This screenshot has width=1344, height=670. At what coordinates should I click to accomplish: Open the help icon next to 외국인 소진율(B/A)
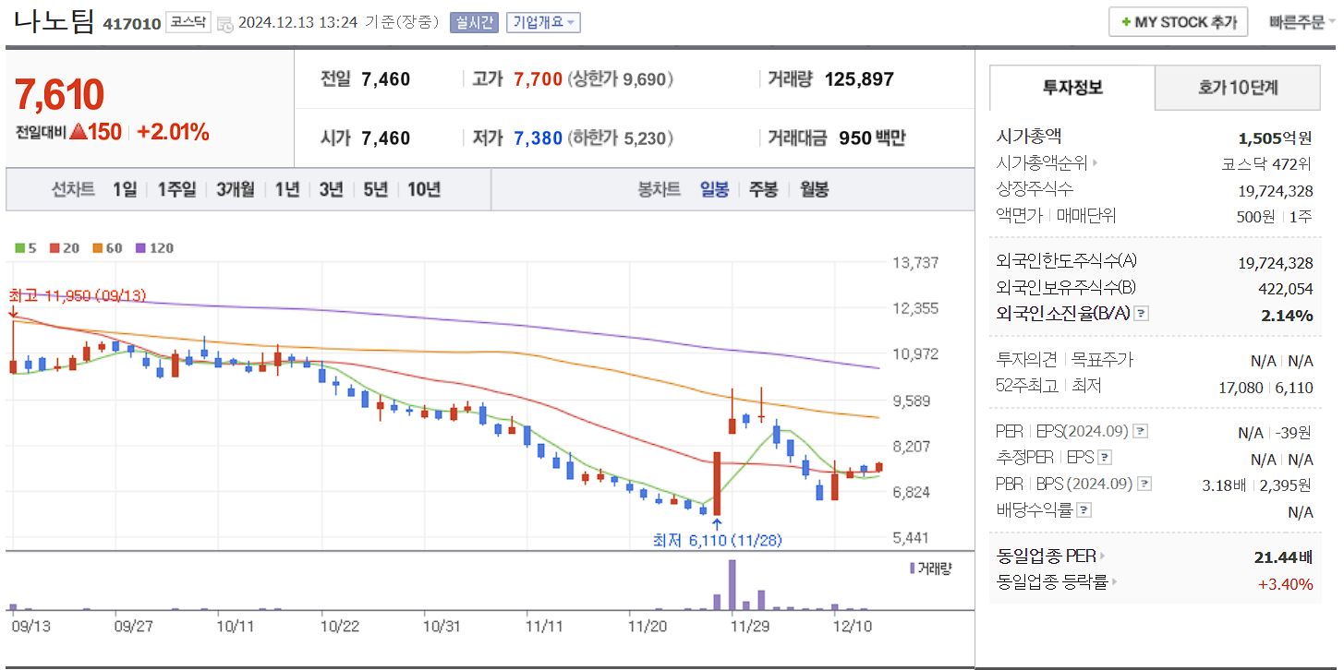point(1141,314)
